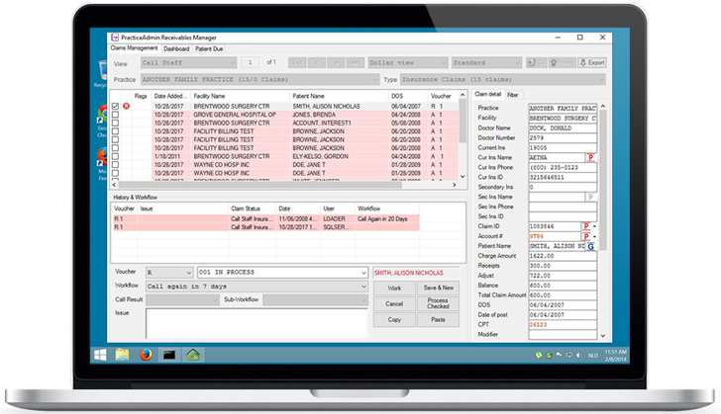Viewport: 721px width, 414px height.
Task: Open the Windows Start button
Action: tap(100, 355)
